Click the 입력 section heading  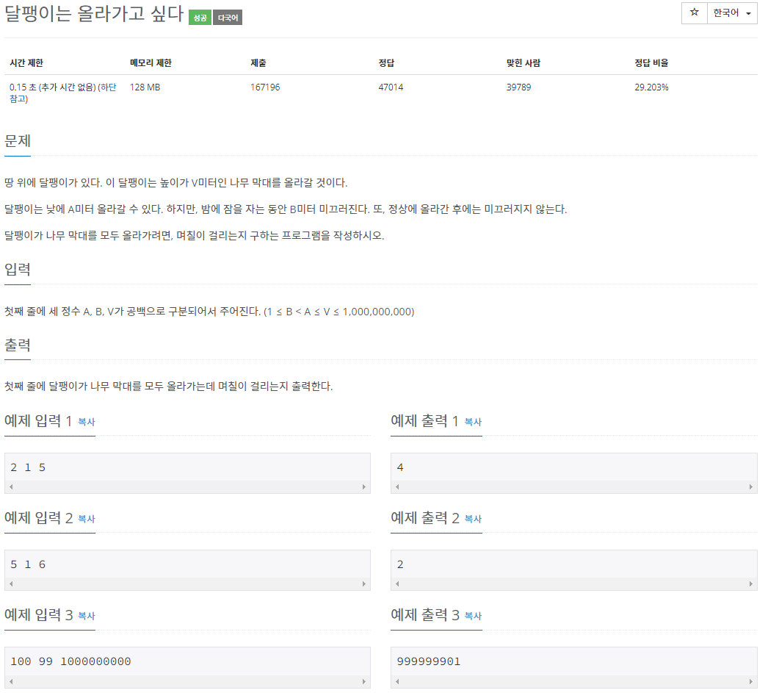(x=18, y=270)
